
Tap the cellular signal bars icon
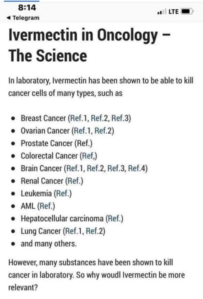click(161, 12)
